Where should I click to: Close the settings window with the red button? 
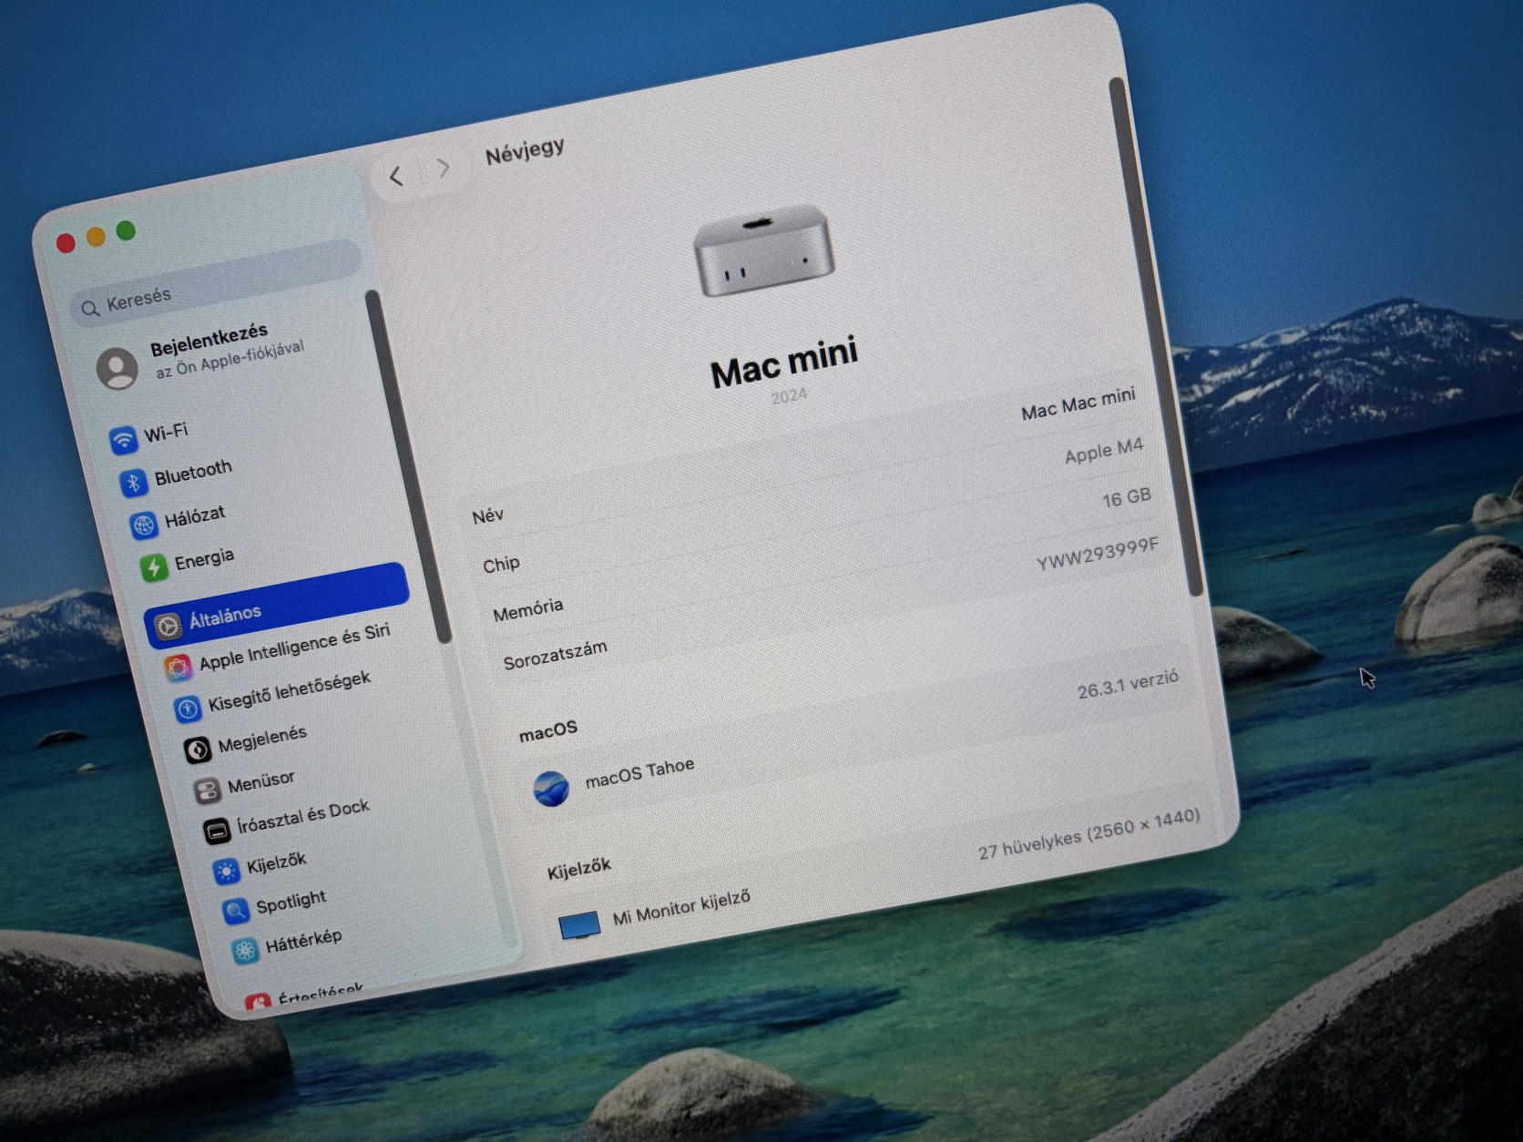(x=66, y=243)
